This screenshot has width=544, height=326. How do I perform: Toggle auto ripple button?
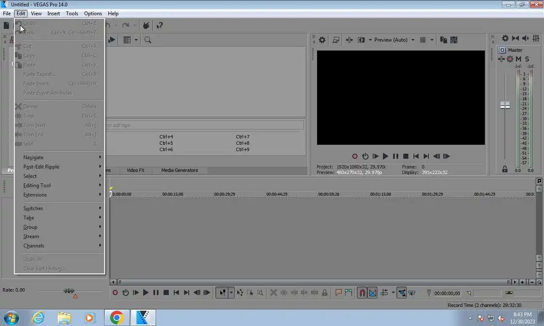click(x=384, y=292)
